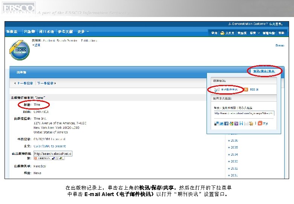Viewport: 294px width, 204px height.
Task: Click the round EBSCOhost logo
Action: coord(20,50)
